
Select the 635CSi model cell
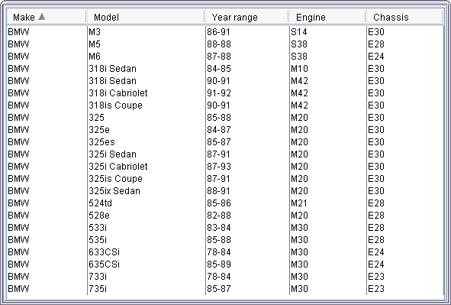147,264
